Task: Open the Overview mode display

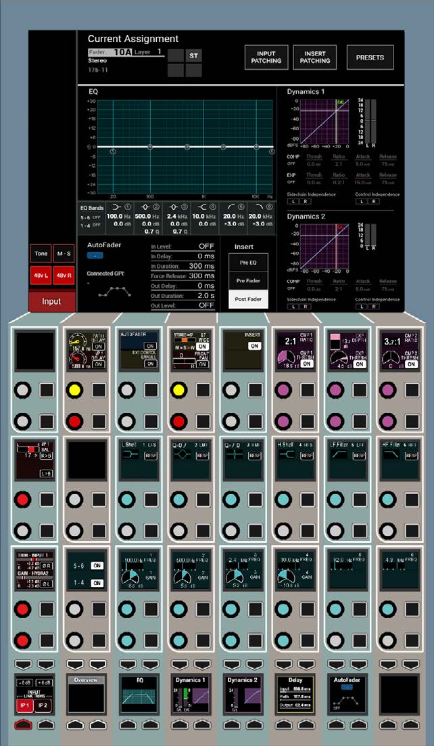Action: coord(86,694)
